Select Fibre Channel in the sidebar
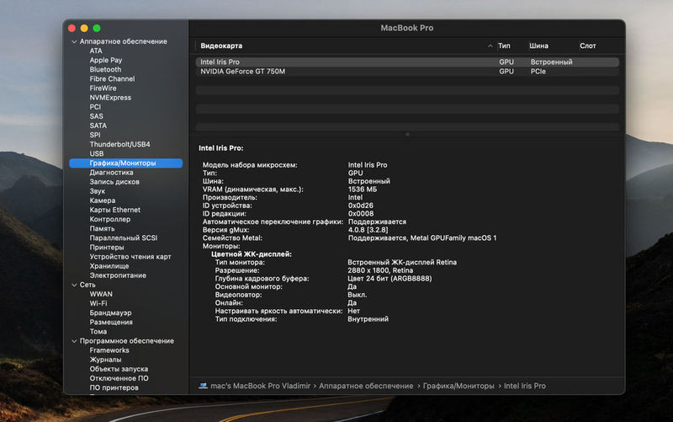Screen dimensions: 673x422 [112, 79]
